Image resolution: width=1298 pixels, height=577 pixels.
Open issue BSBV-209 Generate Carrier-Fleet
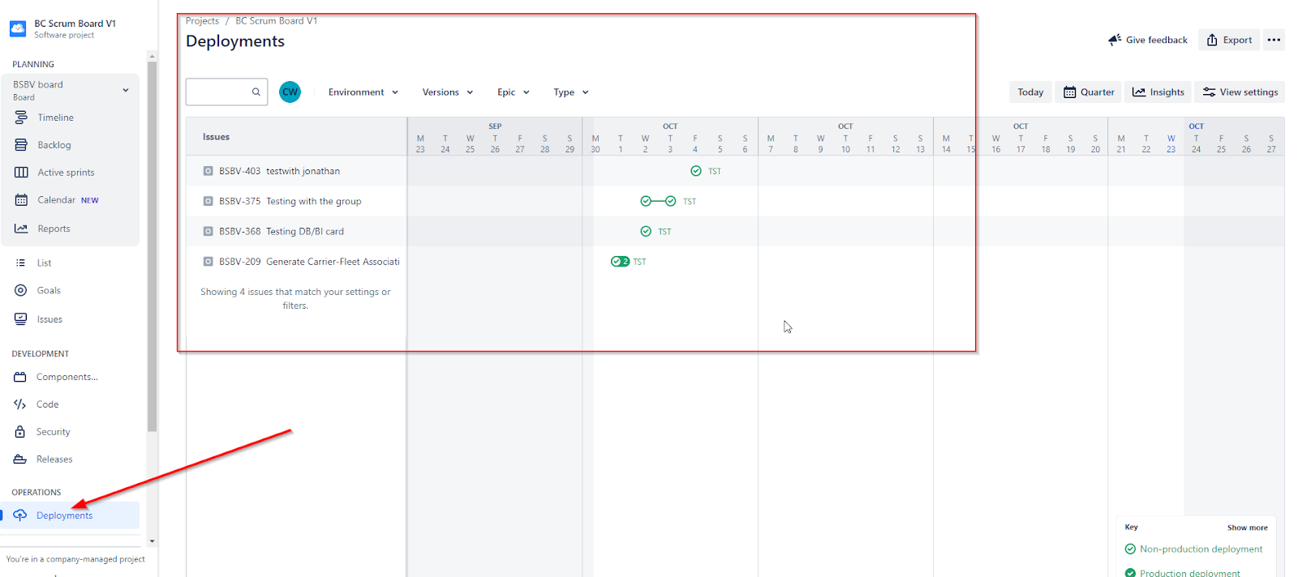click(309, 262)
